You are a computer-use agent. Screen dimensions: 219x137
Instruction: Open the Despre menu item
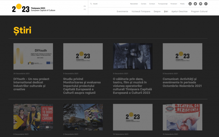pos(157,11)
